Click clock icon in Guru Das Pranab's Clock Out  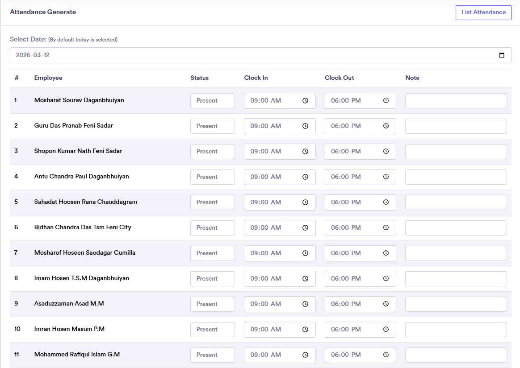(x=386, y=126)
